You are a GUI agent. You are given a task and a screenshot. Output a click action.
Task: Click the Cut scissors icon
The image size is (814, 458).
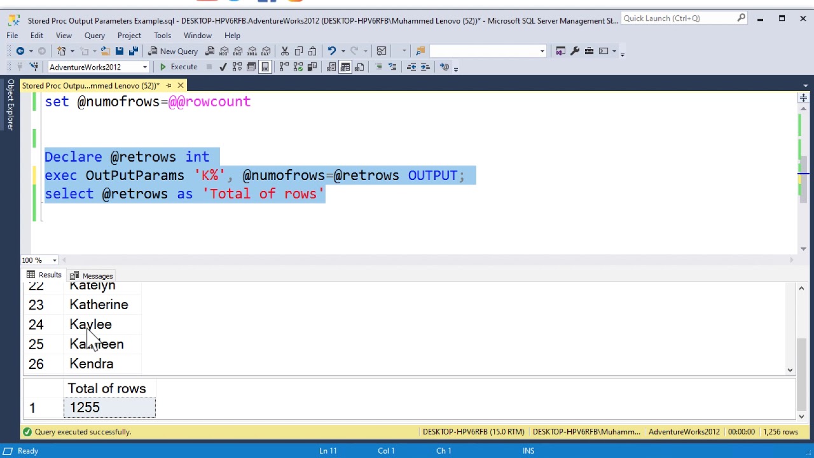pyautogui.click(x=284, y=51)
